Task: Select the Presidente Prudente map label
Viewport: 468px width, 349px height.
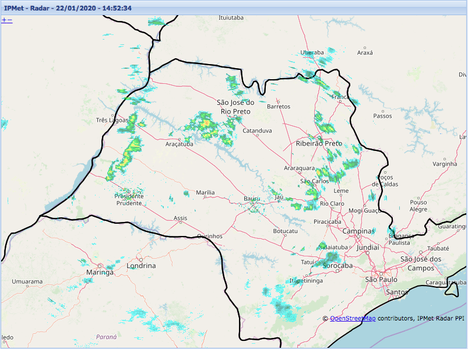Action: tap(128, 200)
